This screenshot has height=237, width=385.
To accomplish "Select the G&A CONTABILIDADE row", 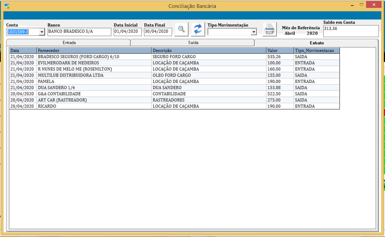I will 94,94.
